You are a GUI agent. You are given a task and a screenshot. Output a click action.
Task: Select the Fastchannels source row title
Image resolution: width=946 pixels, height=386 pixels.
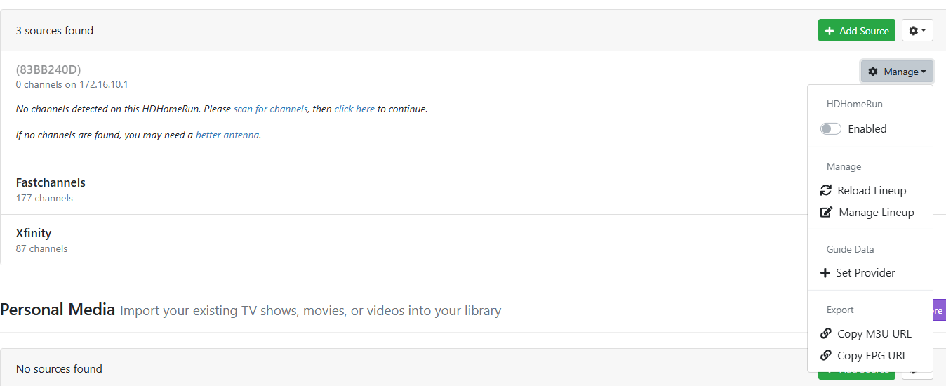pyautogui.click(x=51, y=182)
